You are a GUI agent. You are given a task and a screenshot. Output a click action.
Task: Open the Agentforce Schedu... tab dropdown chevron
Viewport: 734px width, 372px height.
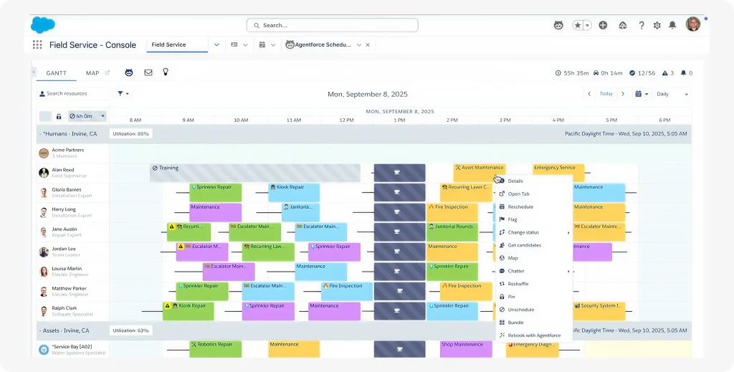359,45
